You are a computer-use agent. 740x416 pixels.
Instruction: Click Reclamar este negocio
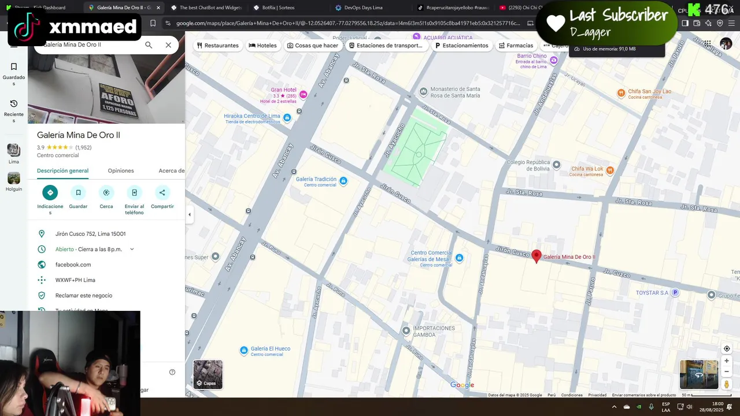tap(84, 295)
